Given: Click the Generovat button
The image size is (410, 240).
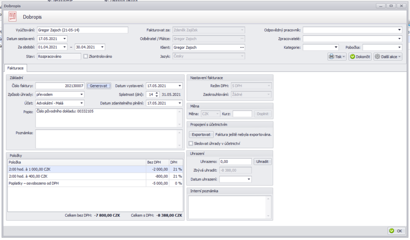Looking at the screenshot, I should tap(98, 86).
